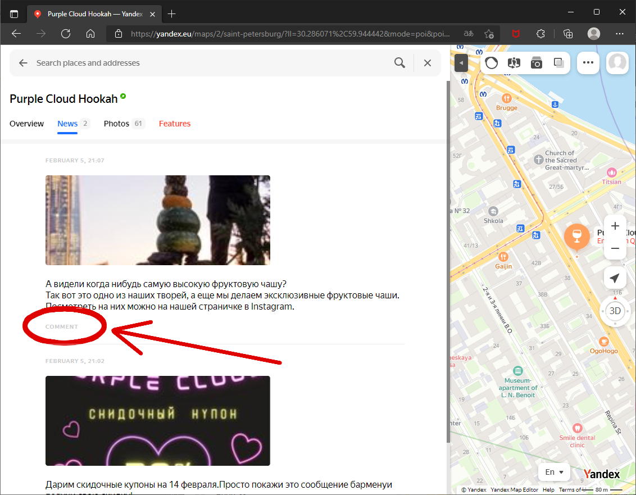Zoom out the map with minus
This screenshot has height=495, width=636.
tap(615, 248)
